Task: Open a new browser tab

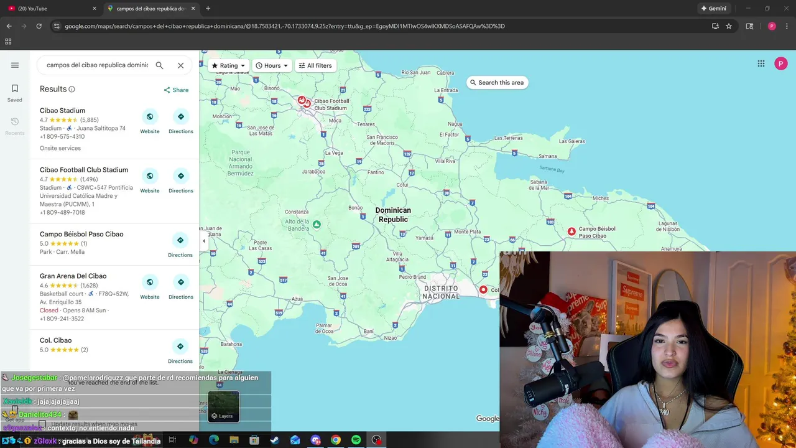Action: tap(208, 9)
